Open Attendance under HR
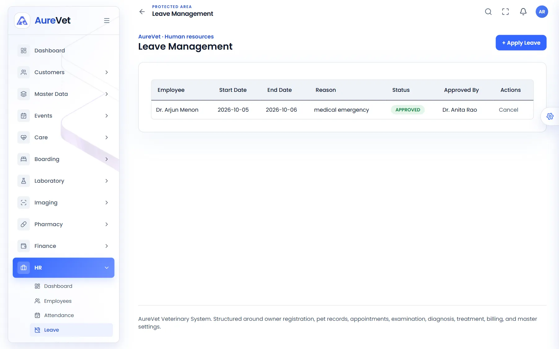This screenshot has width=559, height=349. pos(71,315)
